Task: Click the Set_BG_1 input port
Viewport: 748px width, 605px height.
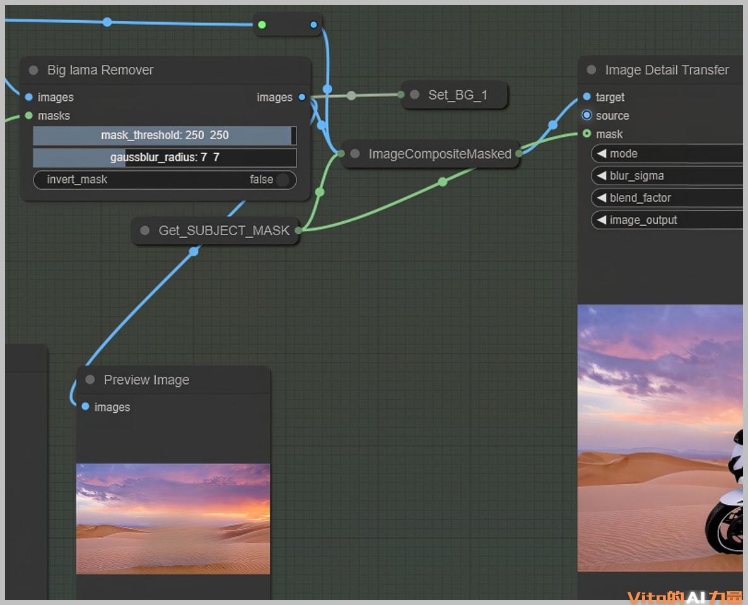Action: (x=400, y=95)
